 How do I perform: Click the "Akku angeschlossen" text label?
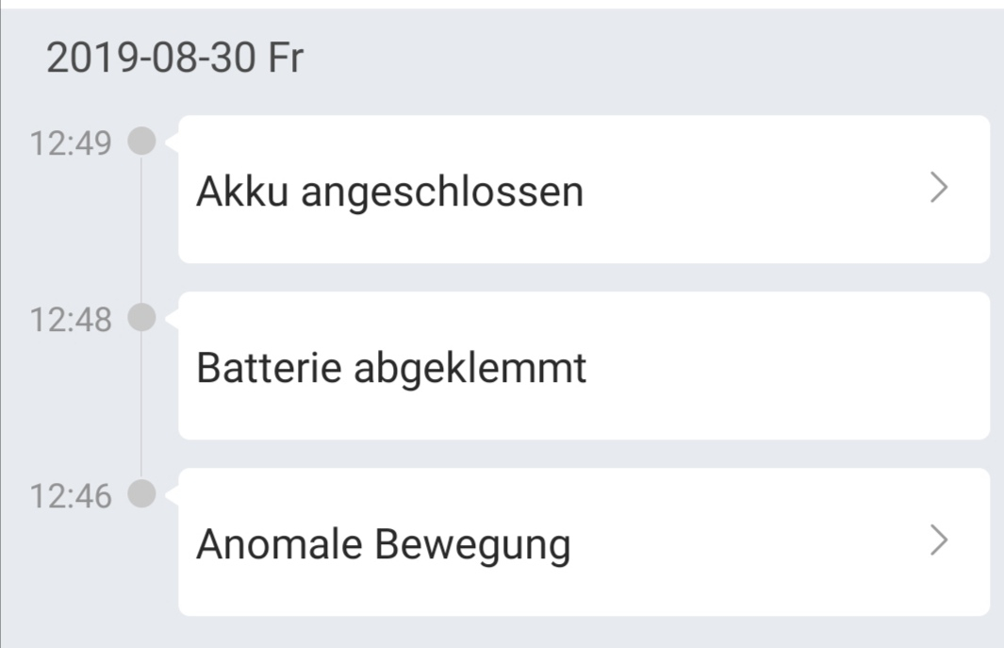[389, 191]
